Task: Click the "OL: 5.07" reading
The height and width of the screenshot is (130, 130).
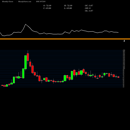Action: pos(89,11)
